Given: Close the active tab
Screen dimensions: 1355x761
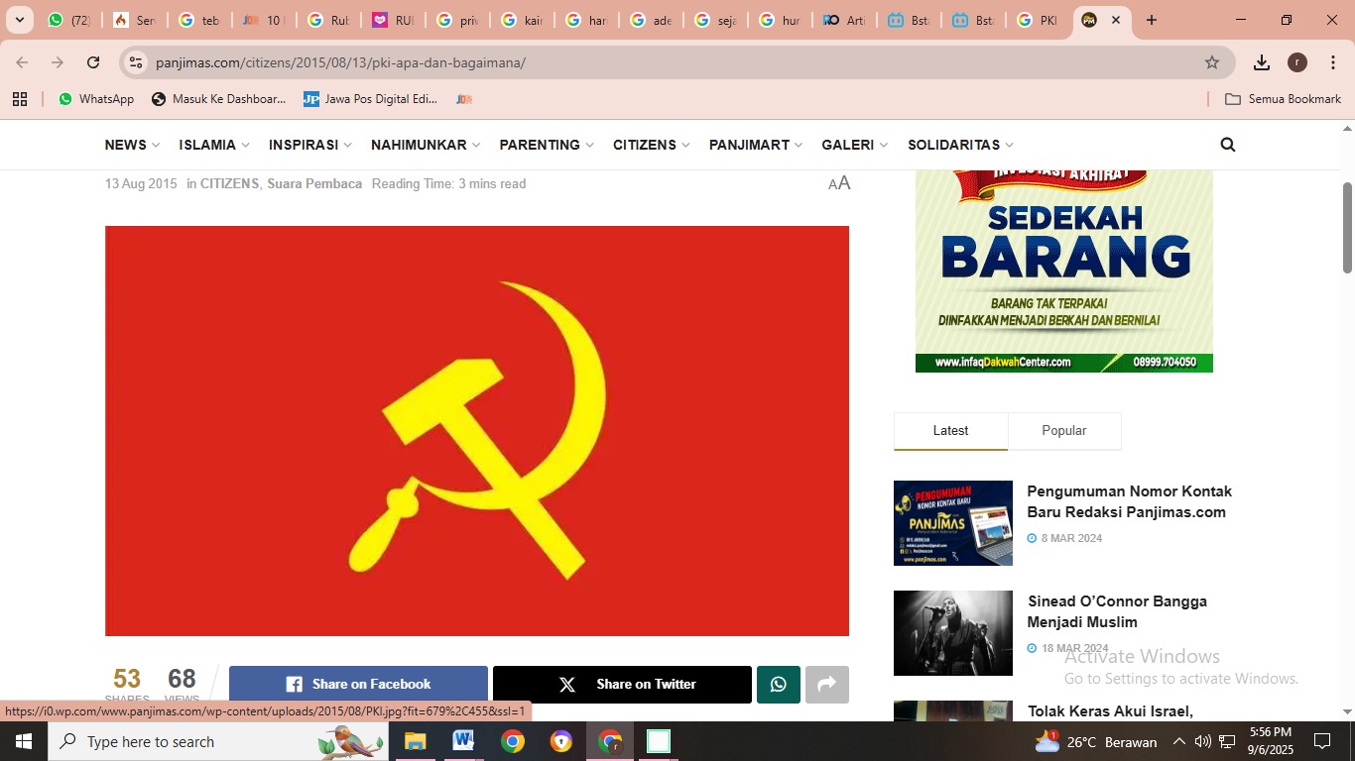Looking at the screenshot, I should 1116,20.
